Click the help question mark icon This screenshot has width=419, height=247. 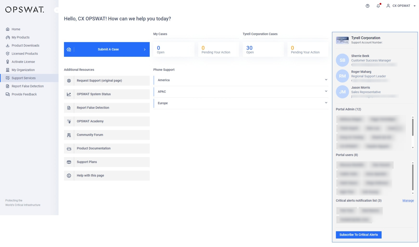coord(367,6)
